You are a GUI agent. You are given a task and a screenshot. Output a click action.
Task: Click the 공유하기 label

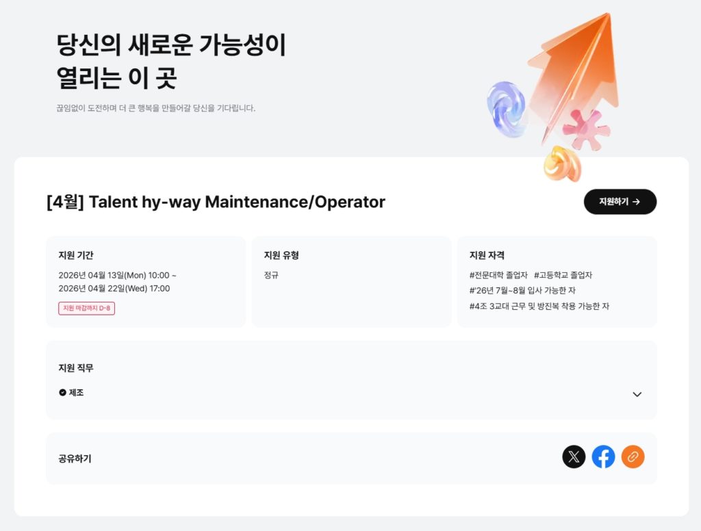click(75, 458)
